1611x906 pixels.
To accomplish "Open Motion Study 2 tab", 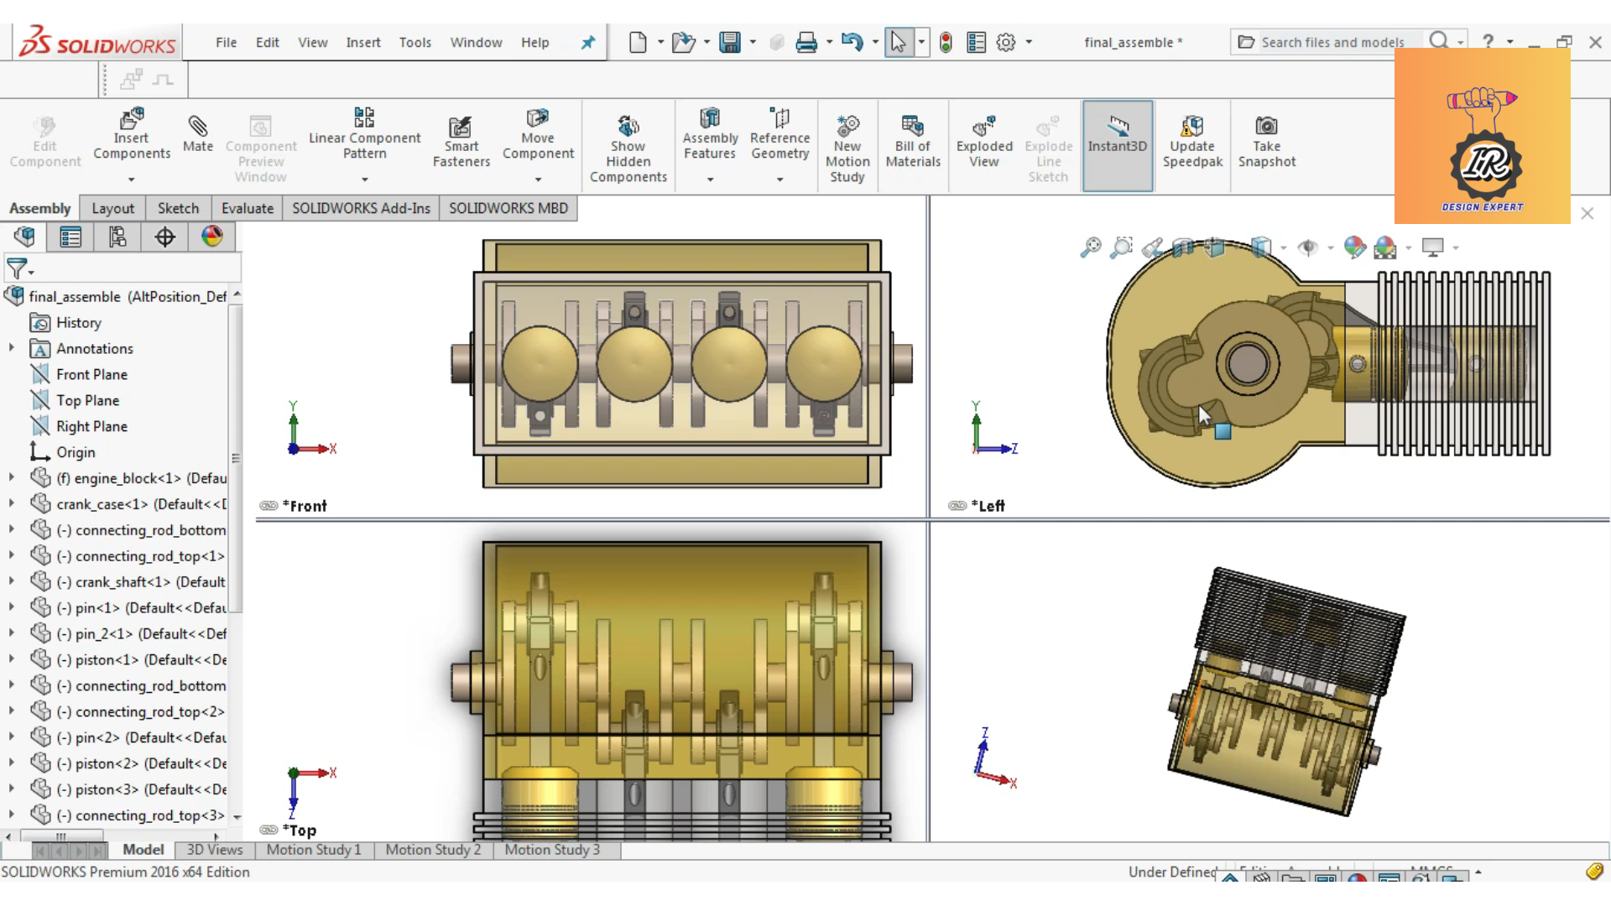I will click(433, 850).
